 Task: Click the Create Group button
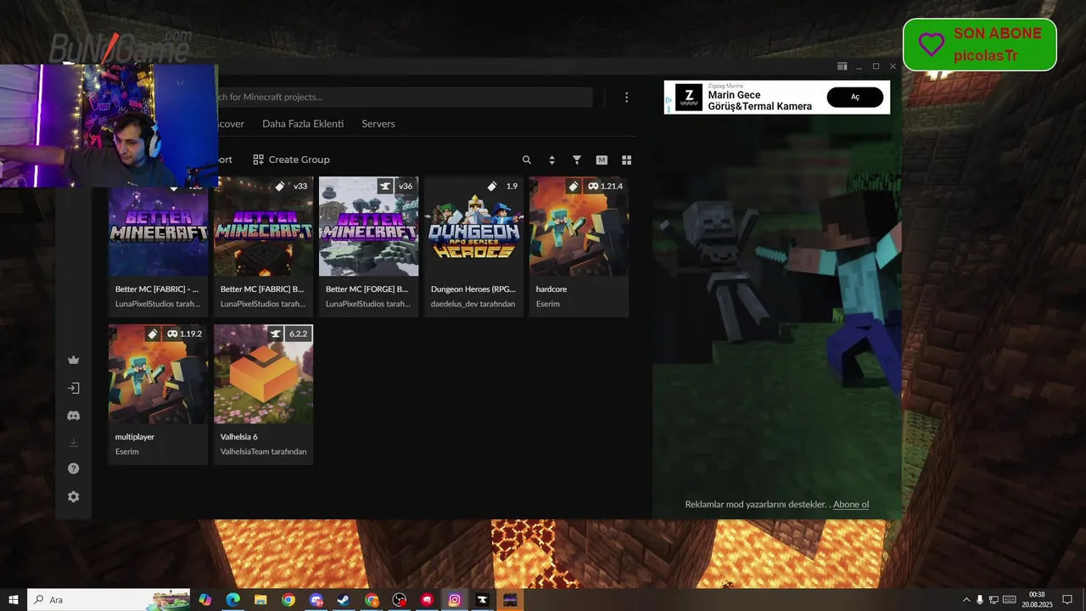coord(291,160)
